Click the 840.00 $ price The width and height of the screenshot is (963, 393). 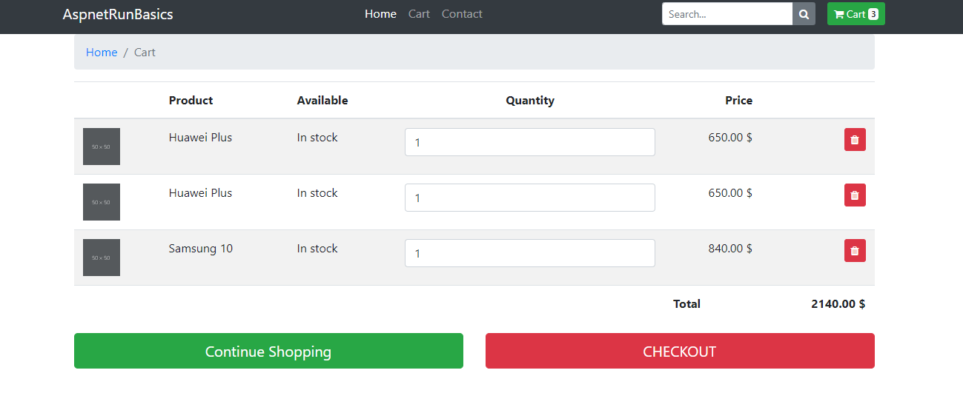(x=730, y=249)
